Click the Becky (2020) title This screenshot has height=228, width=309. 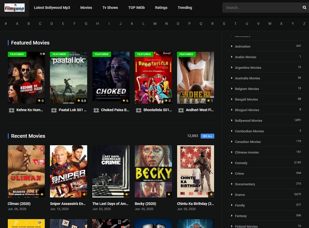click(x=145, y=204)
